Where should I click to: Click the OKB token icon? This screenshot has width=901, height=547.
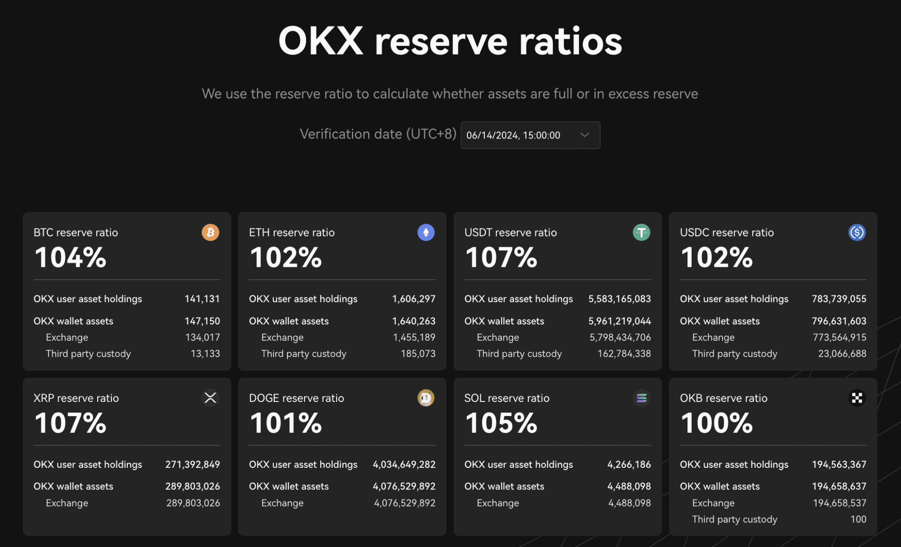click(857, 398)
